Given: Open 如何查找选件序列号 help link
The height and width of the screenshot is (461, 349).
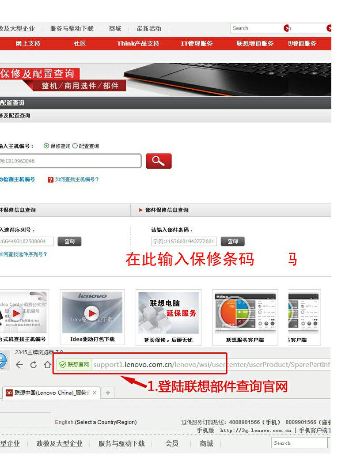Looking at the screenshot, I should pyautogui.click(x=23, y=254).
